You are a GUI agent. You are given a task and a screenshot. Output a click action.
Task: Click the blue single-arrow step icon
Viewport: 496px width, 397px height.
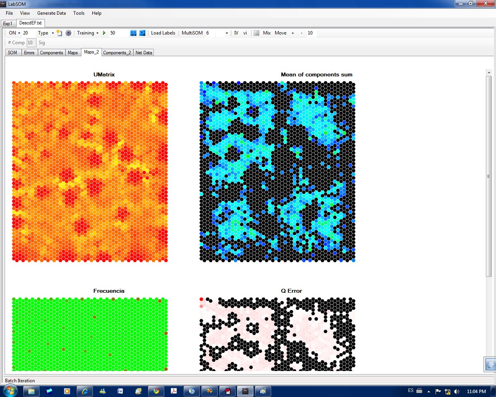tap(142, 33)
